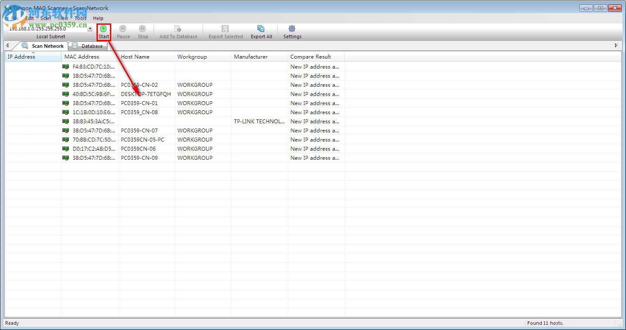Pause the running scan
The height and width of the screenshot is (330, 626).
click(x=123, y=32)
